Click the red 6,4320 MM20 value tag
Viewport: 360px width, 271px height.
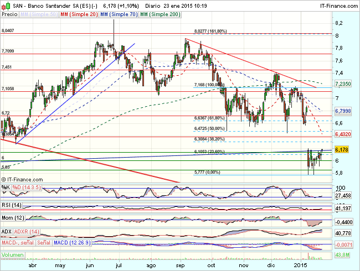343,134
